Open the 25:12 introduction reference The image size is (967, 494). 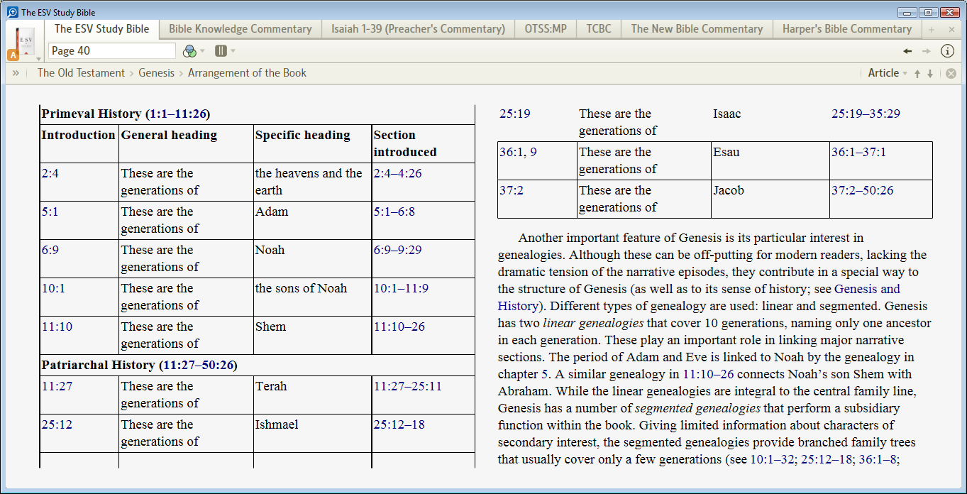(57, 424)
